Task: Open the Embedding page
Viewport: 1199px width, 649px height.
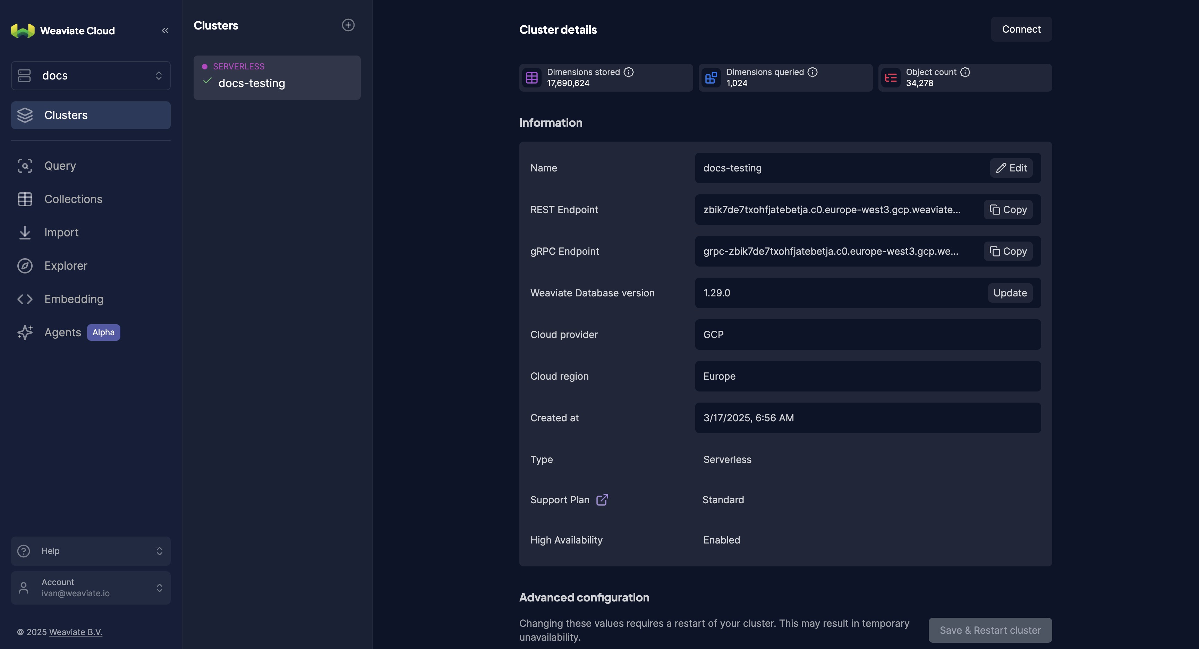Action: coord(91,299)
